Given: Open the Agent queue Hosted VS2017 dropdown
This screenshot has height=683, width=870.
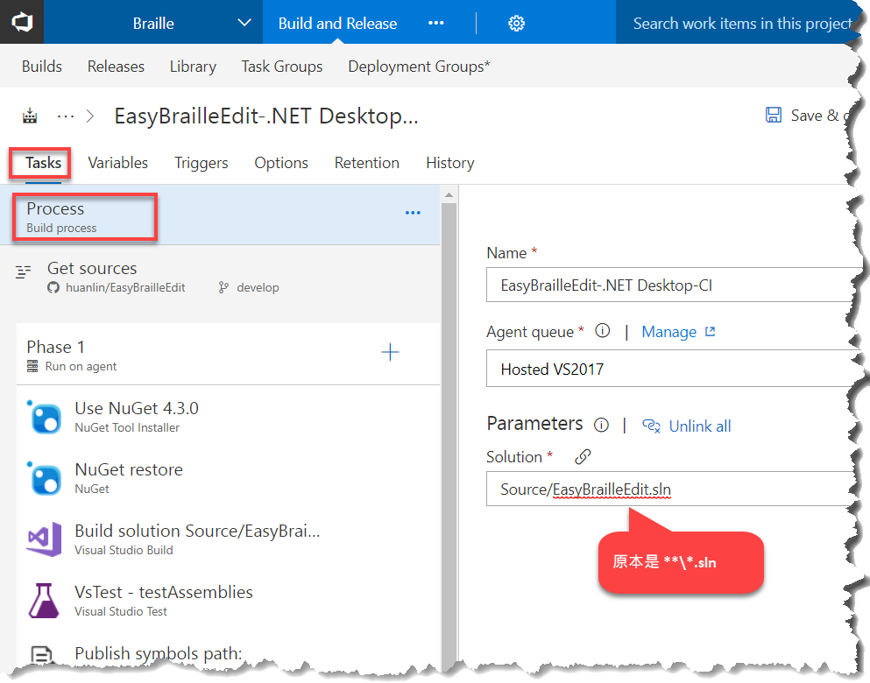Looking at the screenshot, I should click(671, 369).
